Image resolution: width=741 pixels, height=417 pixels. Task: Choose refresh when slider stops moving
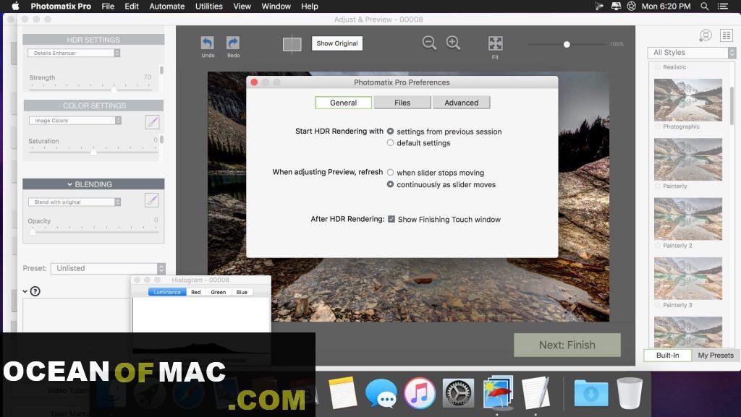click(390, 173)
